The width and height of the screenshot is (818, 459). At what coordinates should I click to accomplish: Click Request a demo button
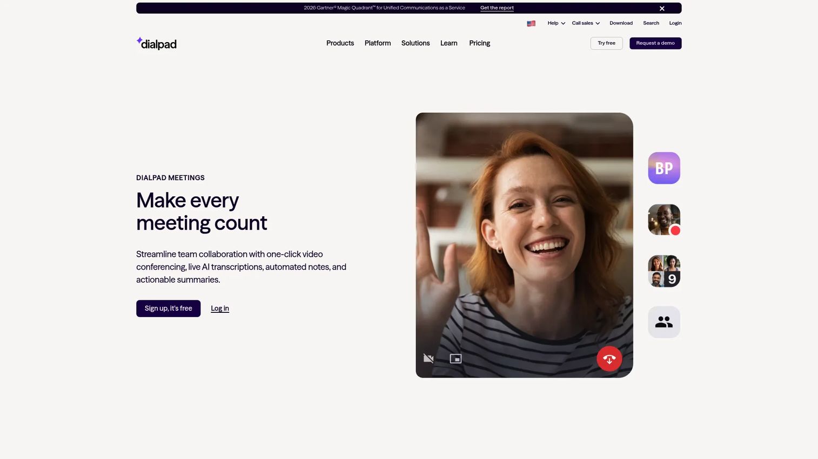pyautogui.click(x=655, y=43)
